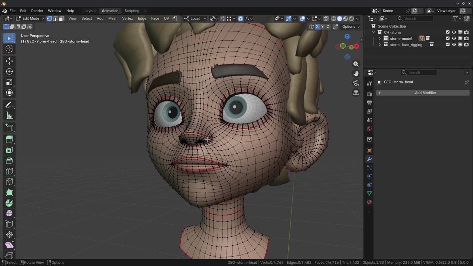
Task: Select the Scale tool
Action: pyautogui.click(x=10, y=82)
